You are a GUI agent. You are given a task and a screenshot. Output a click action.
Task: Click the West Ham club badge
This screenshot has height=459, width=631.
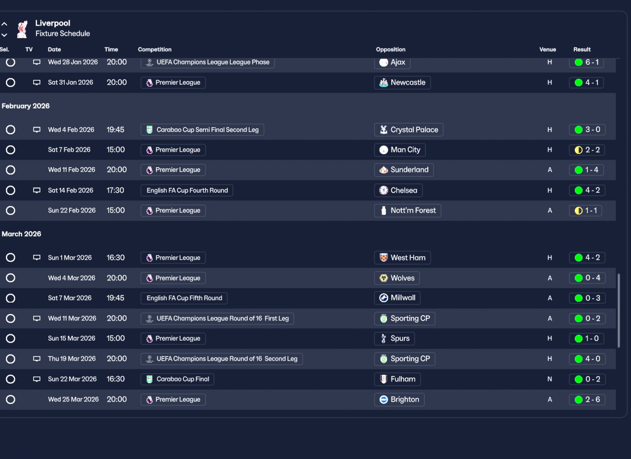pyautogui.click(x=384, y=258)
